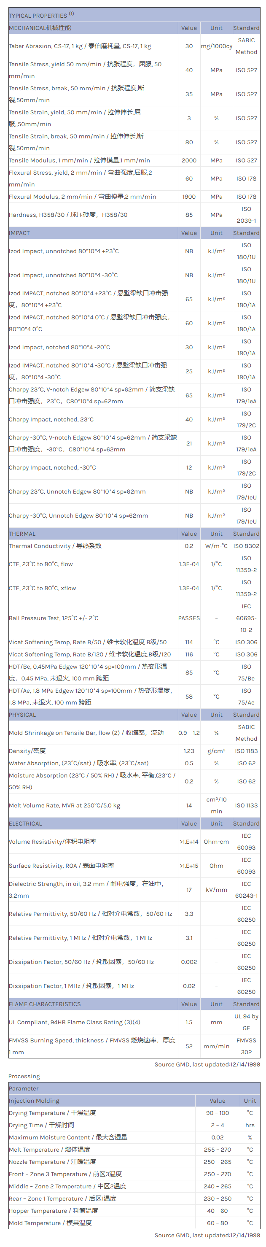The width and height of the screenshot is (266, 1247).
Task: Select the Thermal Conductivity row label
Action: [55, 545]
